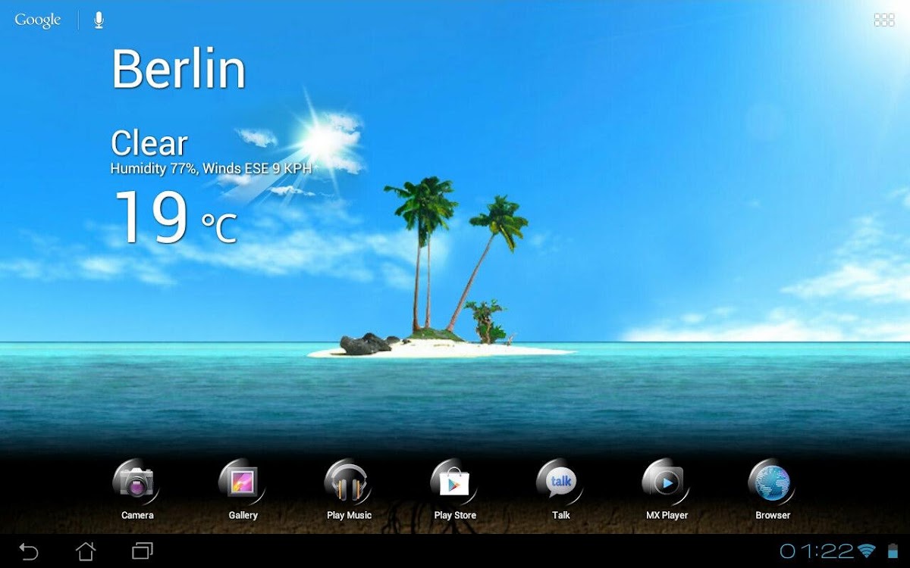Tap the battery status icon
Image resolution: width=910 pixels, height=568 pixels.
pos(890,551)
